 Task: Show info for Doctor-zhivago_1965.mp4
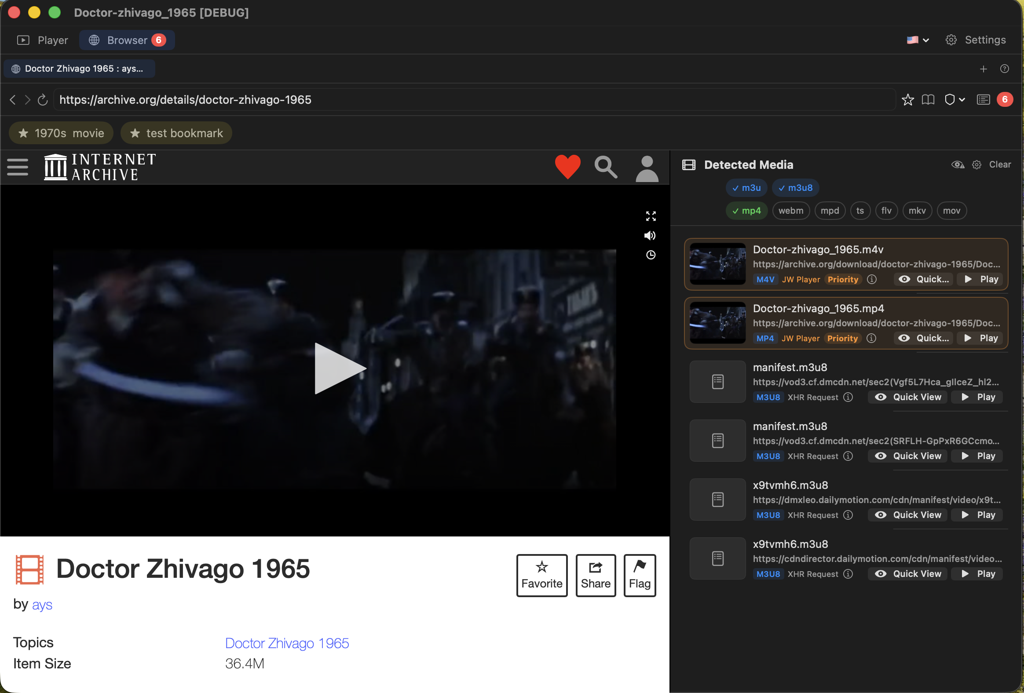click(x=871, y=338)
